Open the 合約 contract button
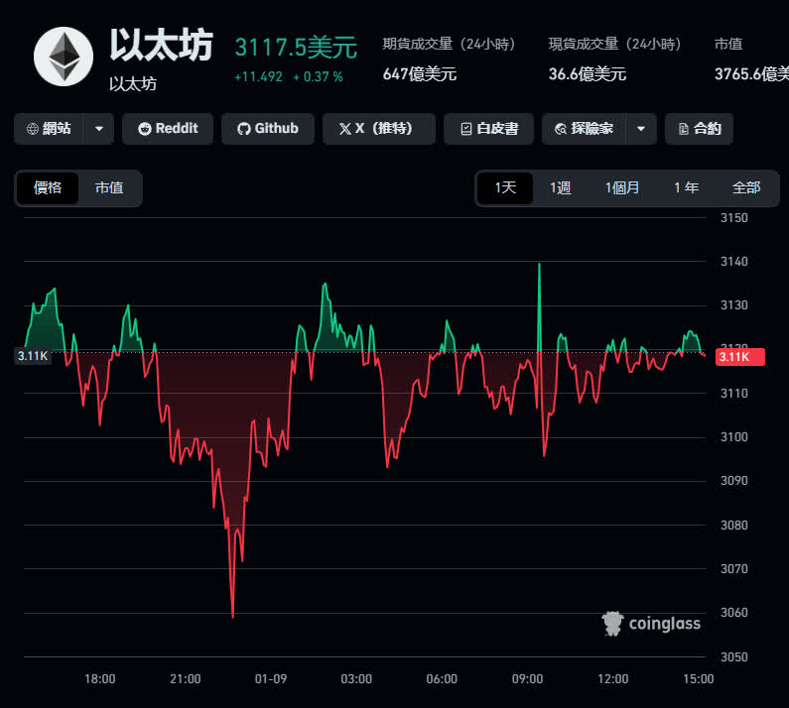The image size is (789, 708). pos(699,129)
